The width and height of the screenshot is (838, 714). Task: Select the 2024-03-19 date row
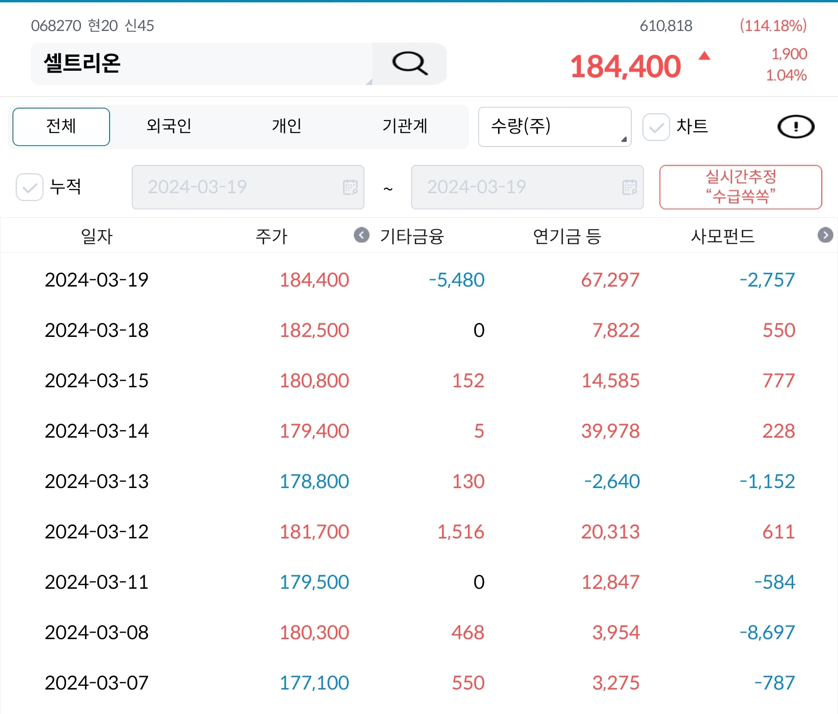(419, 280)
